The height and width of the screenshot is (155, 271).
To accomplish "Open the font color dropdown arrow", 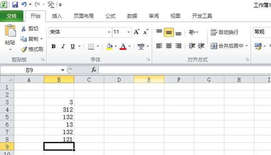I will 130,46.
